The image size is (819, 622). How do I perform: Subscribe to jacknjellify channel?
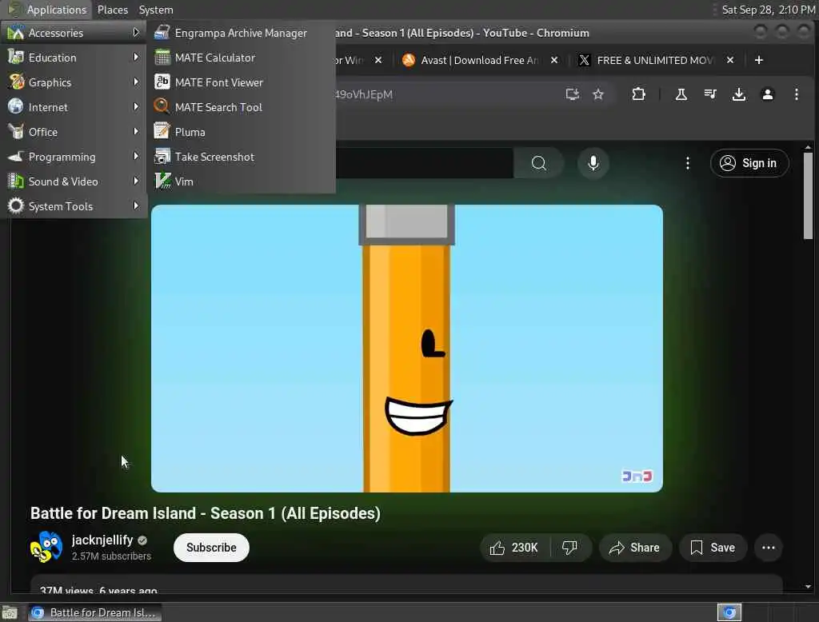(x=211, y=548)
